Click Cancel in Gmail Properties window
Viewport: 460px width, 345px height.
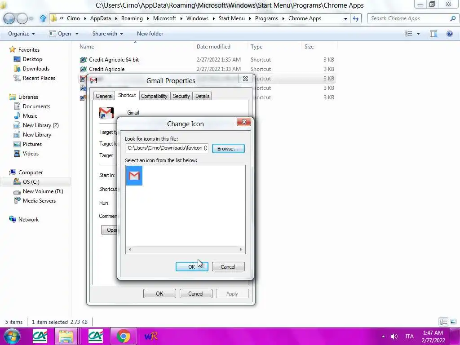point(196,294)
